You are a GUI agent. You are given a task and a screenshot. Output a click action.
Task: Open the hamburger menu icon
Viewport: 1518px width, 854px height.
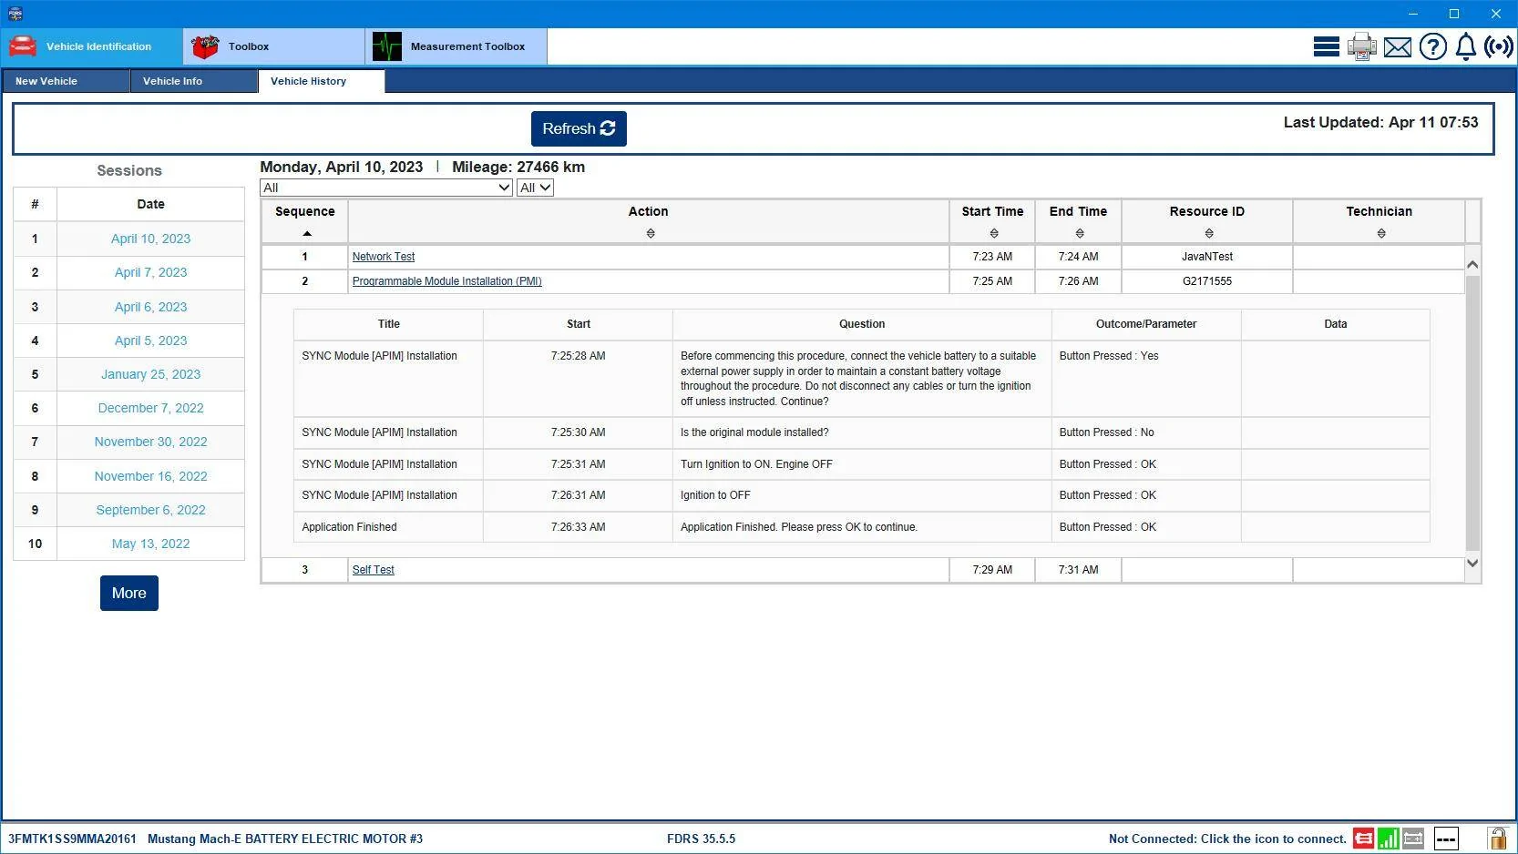click(1326, 46)
